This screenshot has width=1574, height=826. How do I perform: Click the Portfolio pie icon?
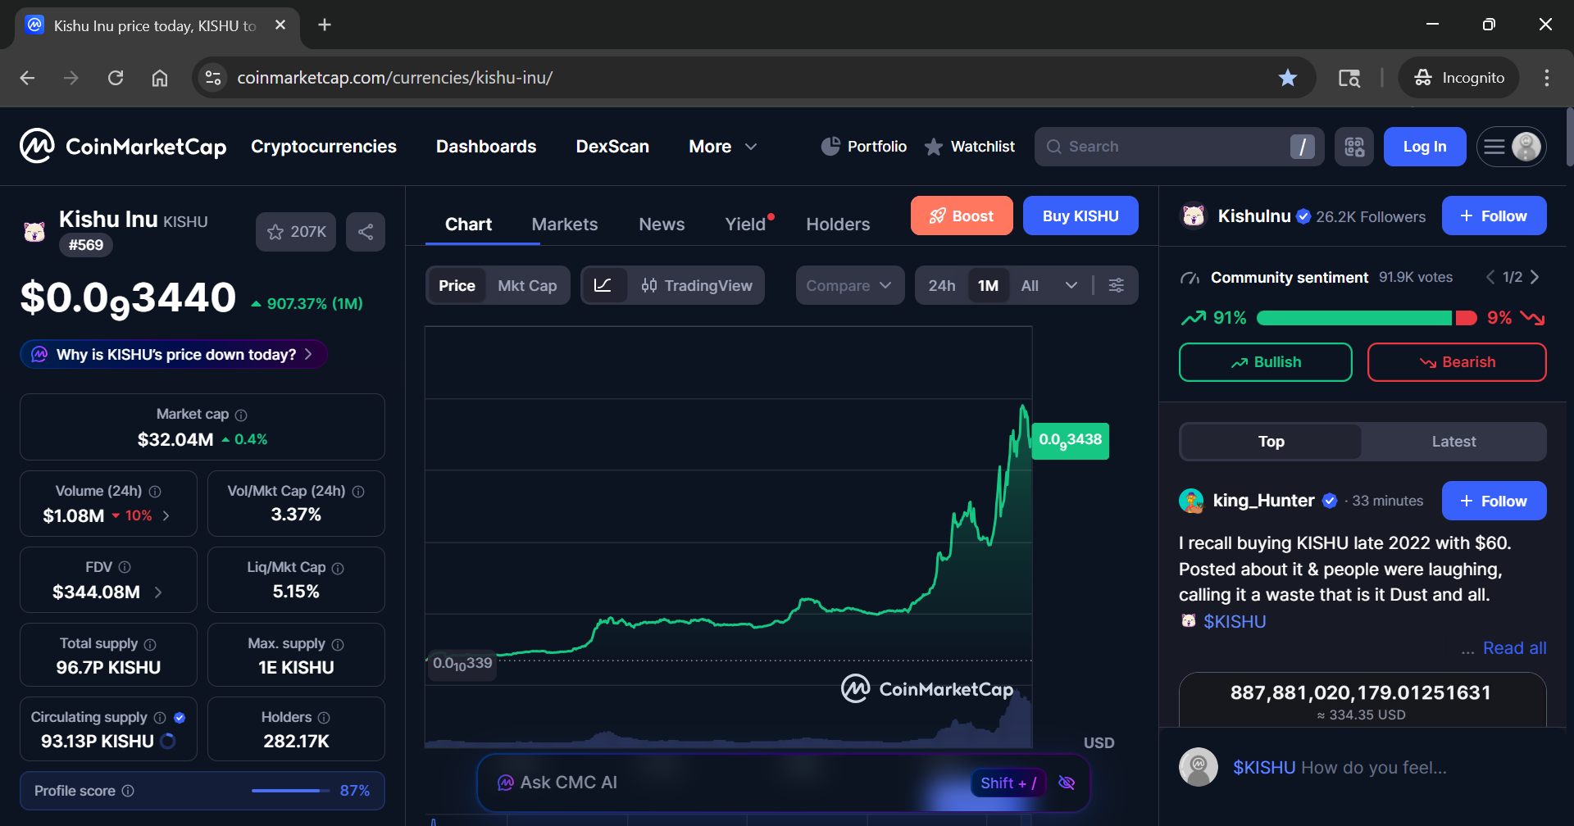pyautogui.click(x=830, y=147)
